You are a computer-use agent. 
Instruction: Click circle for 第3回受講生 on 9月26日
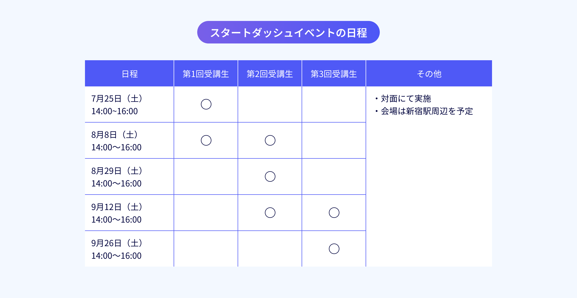click(x=334, y=249)
